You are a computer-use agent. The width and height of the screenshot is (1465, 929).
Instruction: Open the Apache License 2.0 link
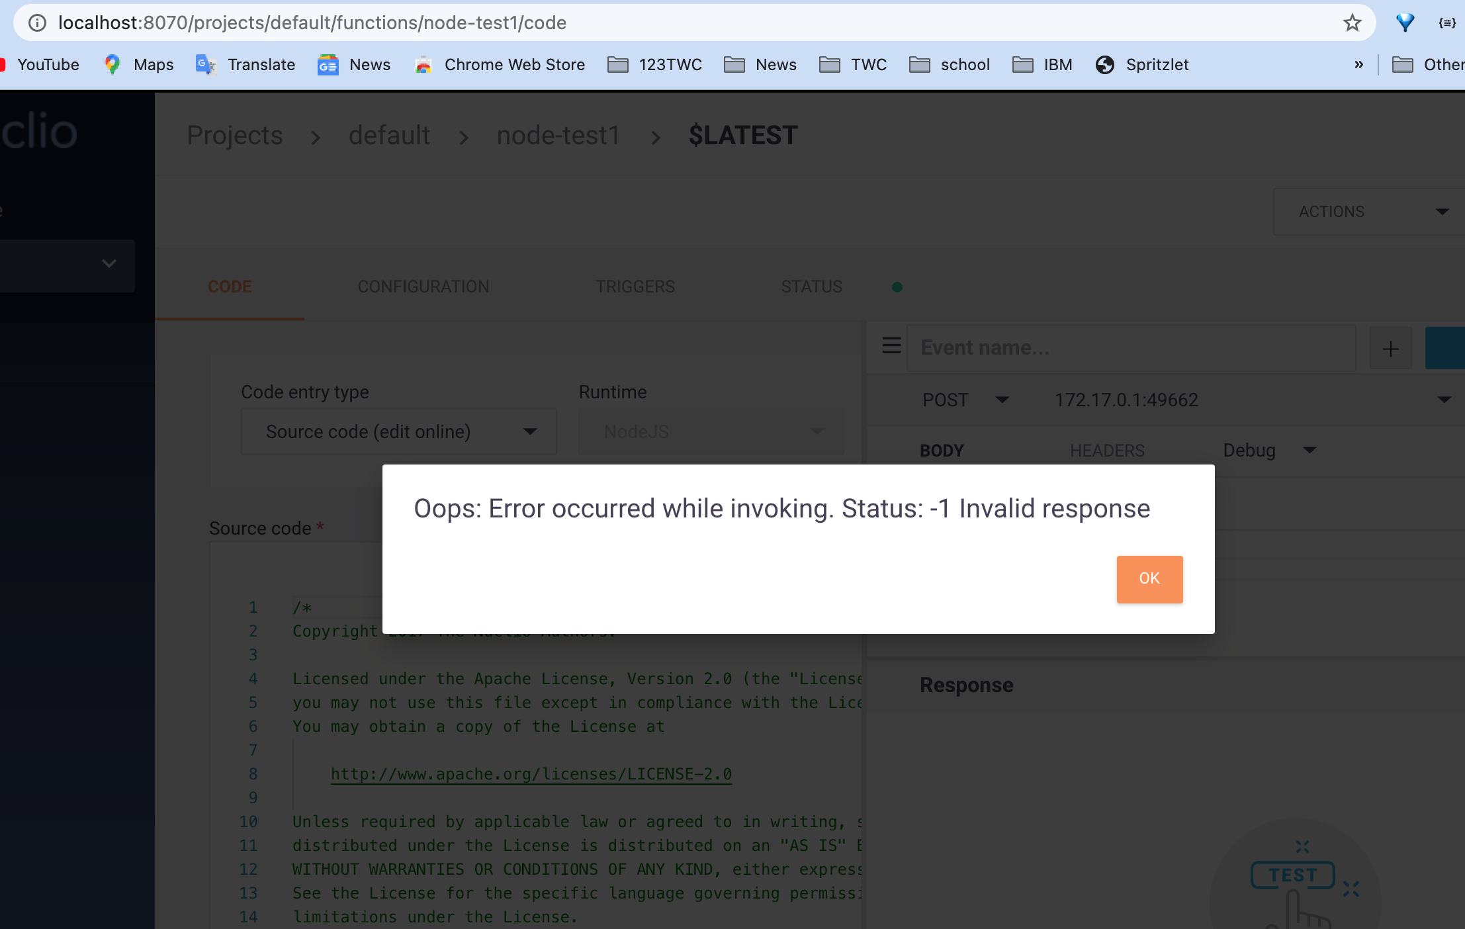coord(529,774)
